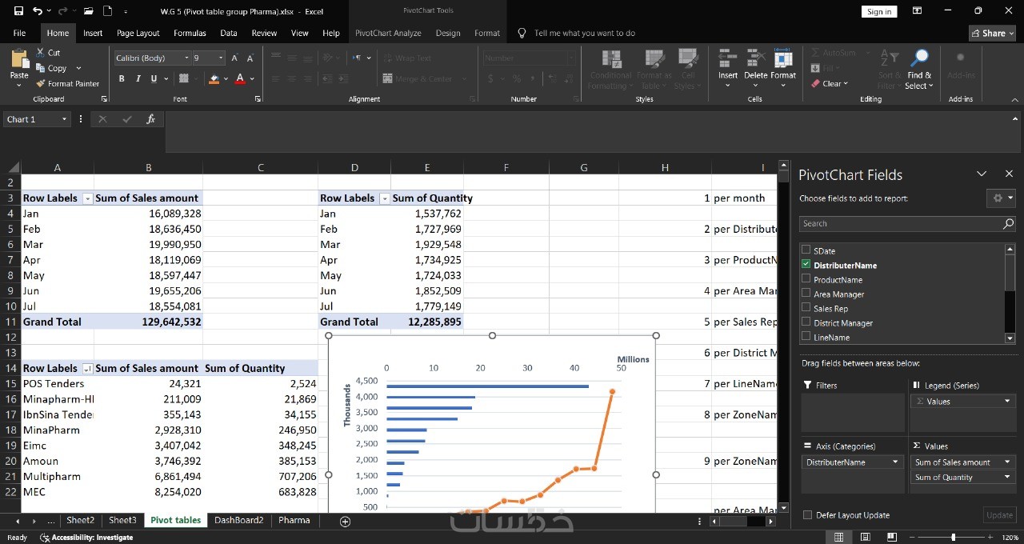Image resolution: width=1024 pixels, height=544 pixels.
Task: Click the Share button
Action: 991,33
